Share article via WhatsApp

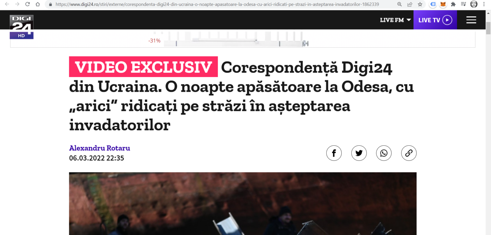point(384,153)
